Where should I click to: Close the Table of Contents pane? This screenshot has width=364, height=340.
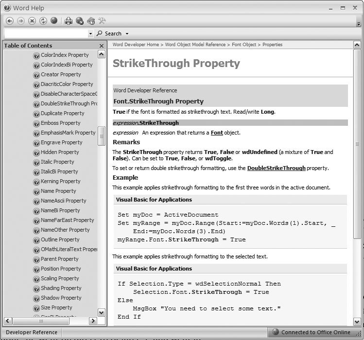tap(102, 46)
